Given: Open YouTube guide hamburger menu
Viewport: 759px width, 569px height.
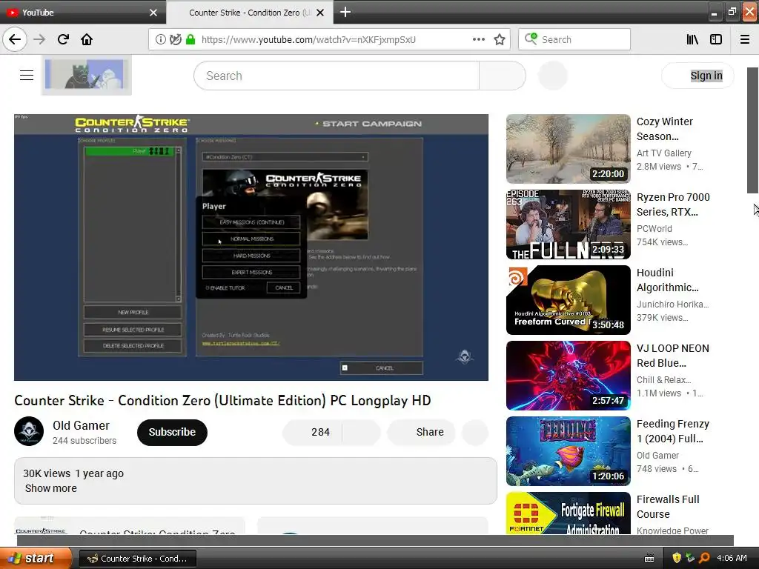Looking at the screenshot, I should (x=27, y=75).
